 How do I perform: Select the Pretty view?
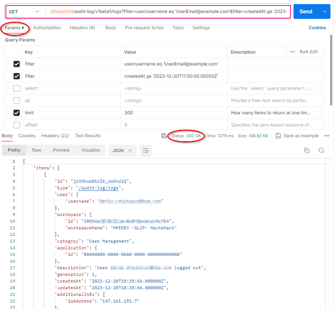coord(14,150)
